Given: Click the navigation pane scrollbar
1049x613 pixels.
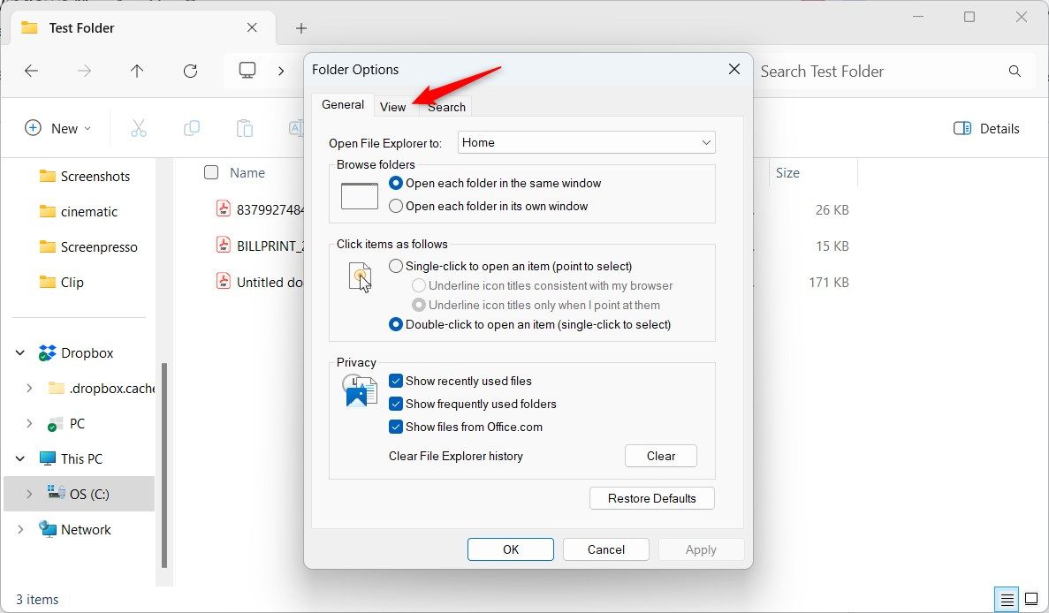Looking at the screenshot, I should [x=163, y=465].
